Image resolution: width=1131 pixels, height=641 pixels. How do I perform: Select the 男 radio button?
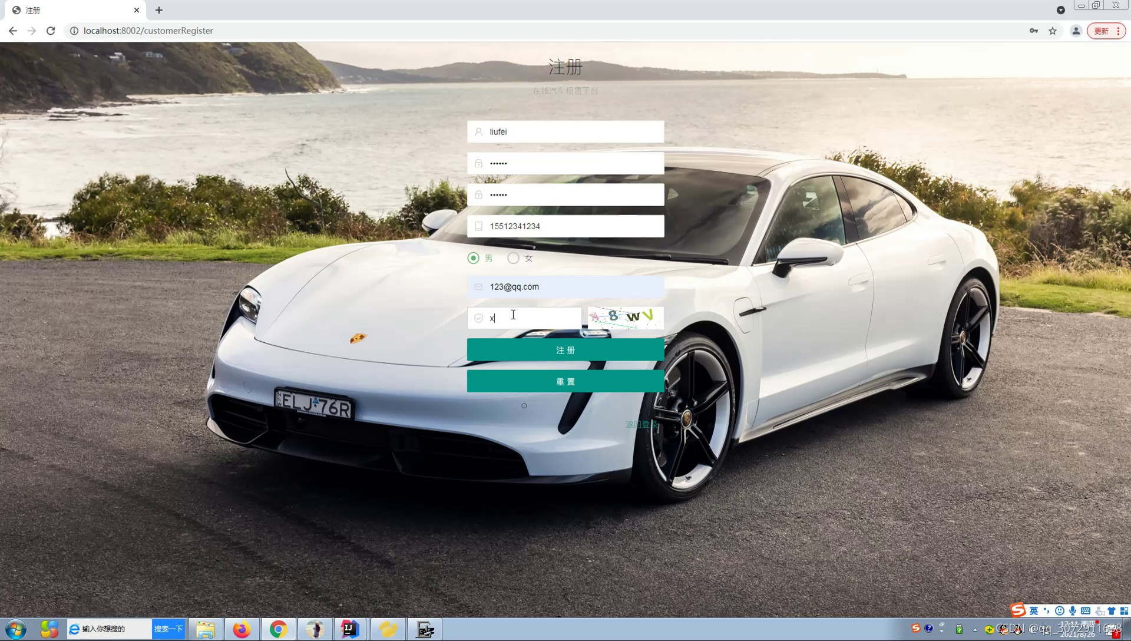(473, 258)
